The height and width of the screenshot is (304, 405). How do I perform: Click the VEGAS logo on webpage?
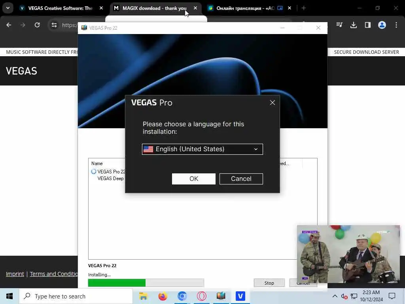tap(21, 71)
